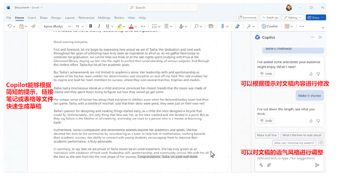Expand the Aptos (Body) font dropdown
This screenshot has width=338, height=178.
point(69,26)
